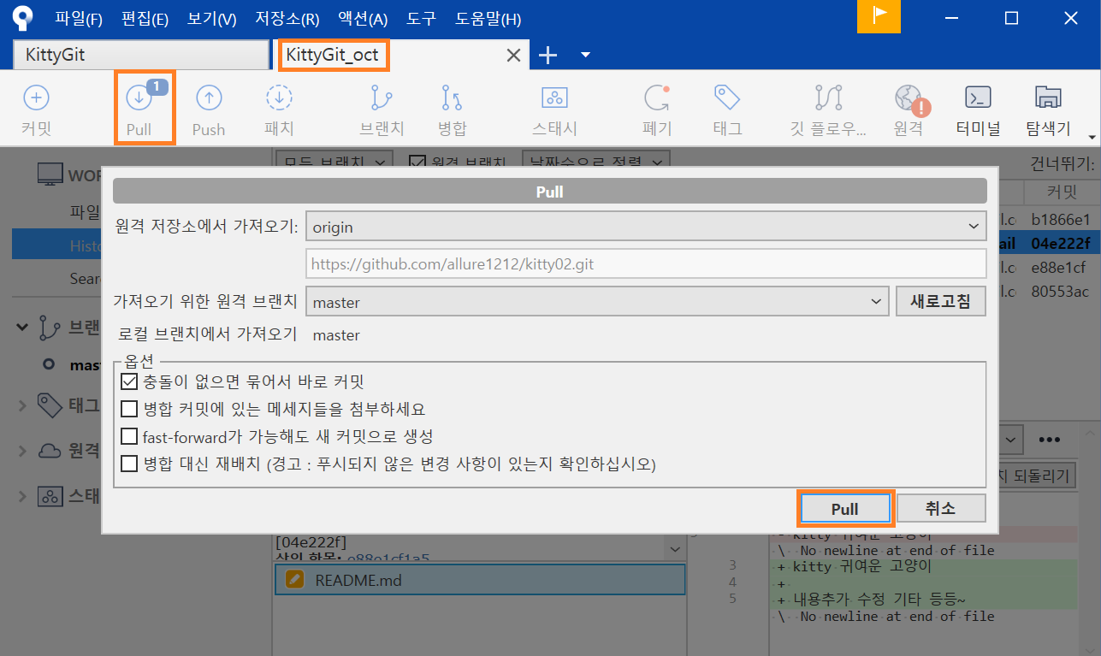Open the Help (도움말) menu

(x=488, y=18)
